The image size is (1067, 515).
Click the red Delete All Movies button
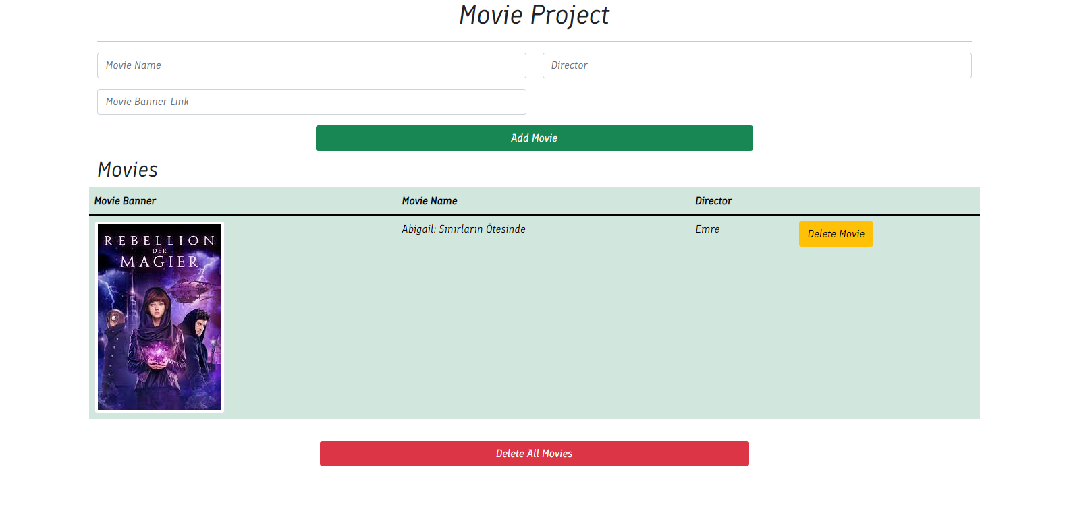534,454
